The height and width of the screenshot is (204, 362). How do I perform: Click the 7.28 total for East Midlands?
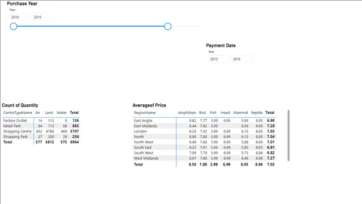coord(271,126)
